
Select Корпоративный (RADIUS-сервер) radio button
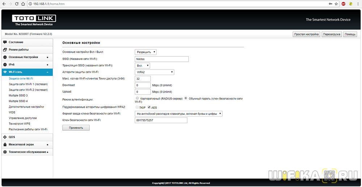[x=137, y=98]
